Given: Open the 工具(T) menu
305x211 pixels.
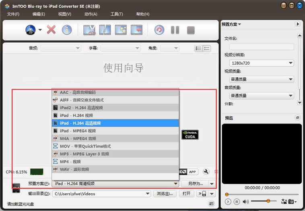Looking at the screenshot, I should (x=117, y=14).
